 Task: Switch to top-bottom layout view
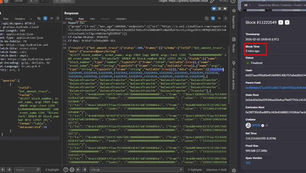point(219,9)
